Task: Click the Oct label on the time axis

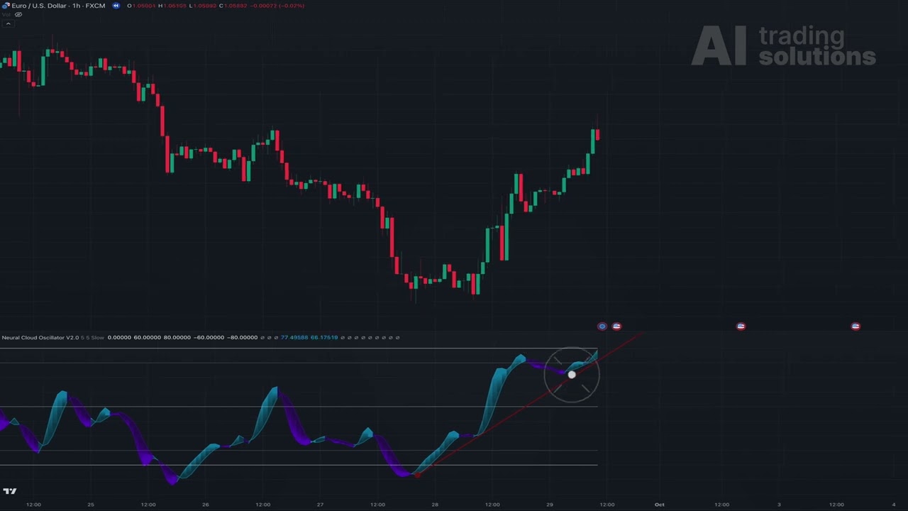Action: [x=659, y=505]
